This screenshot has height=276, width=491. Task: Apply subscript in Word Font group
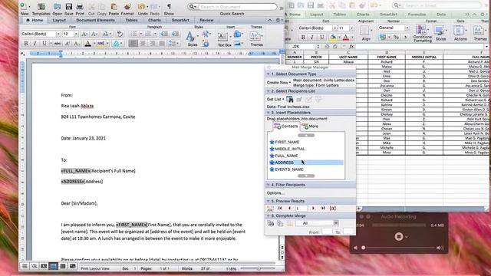tap(77, 44)
